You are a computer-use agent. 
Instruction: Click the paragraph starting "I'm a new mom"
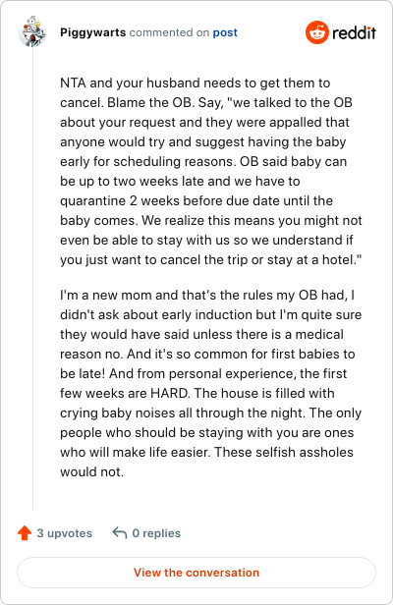pos(211,383)
